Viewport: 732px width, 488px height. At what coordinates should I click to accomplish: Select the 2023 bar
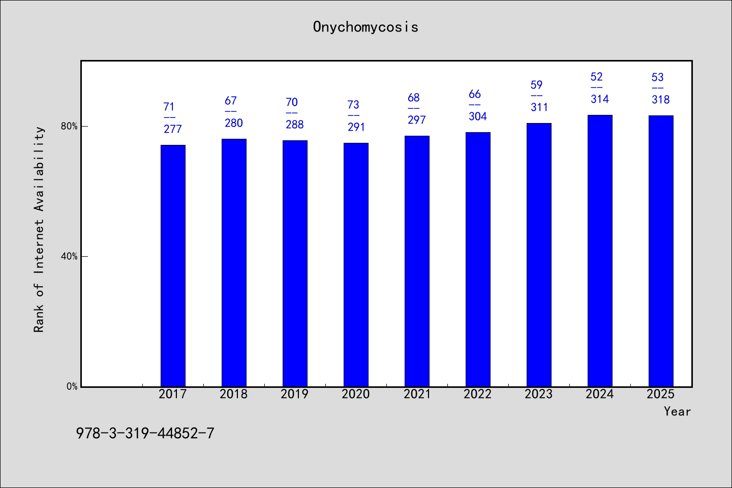click(539, 255)
